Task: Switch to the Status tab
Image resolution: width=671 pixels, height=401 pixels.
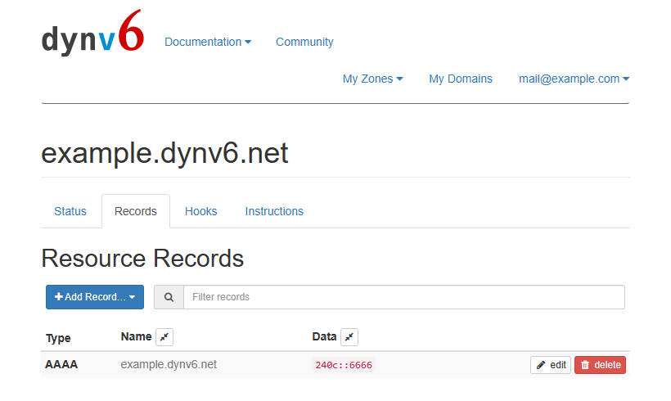Action: click(x=70, y=211)
